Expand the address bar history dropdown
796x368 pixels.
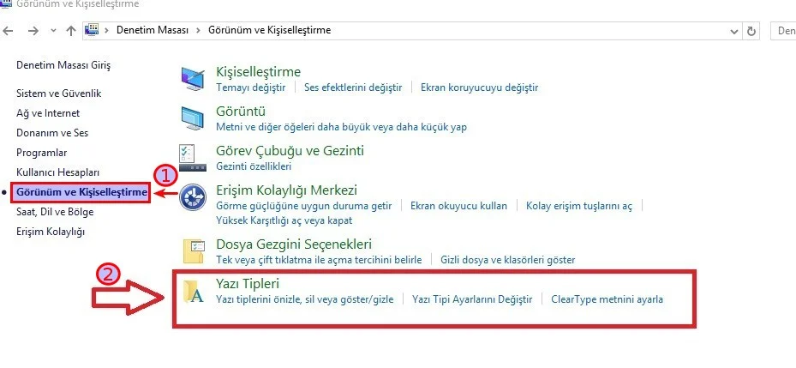(x=734, y=31)
